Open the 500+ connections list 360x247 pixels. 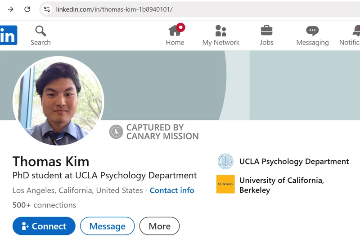click(44, 205)
